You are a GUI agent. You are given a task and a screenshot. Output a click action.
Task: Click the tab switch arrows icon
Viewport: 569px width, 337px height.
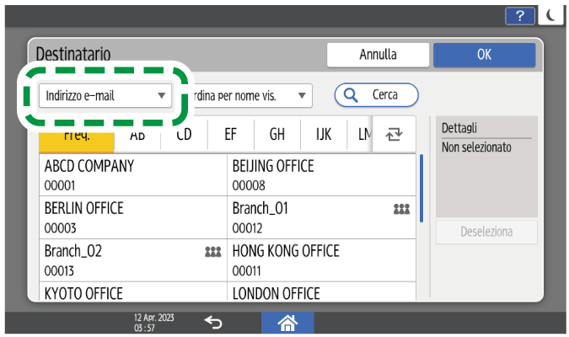pyautogui.click(x=394, y=134)
